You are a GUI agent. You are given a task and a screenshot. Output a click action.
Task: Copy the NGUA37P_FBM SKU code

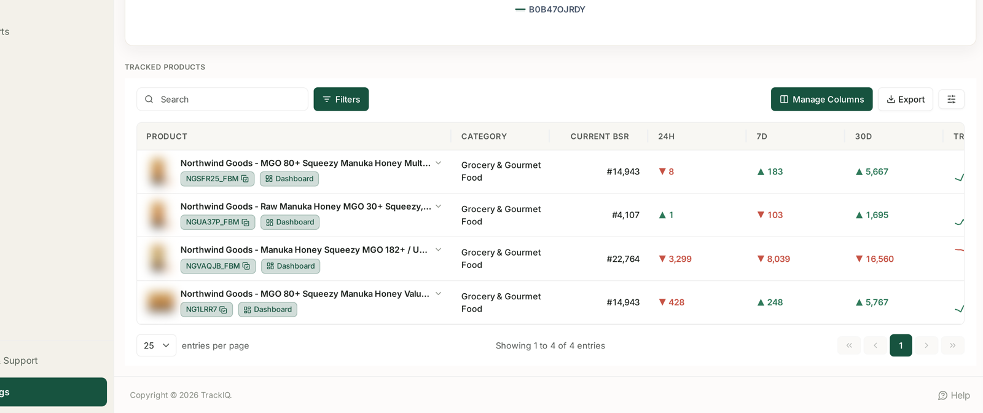coord(246,222)
